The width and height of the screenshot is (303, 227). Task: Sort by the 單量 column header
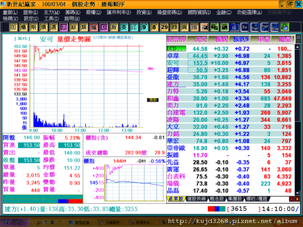point(261,39)
